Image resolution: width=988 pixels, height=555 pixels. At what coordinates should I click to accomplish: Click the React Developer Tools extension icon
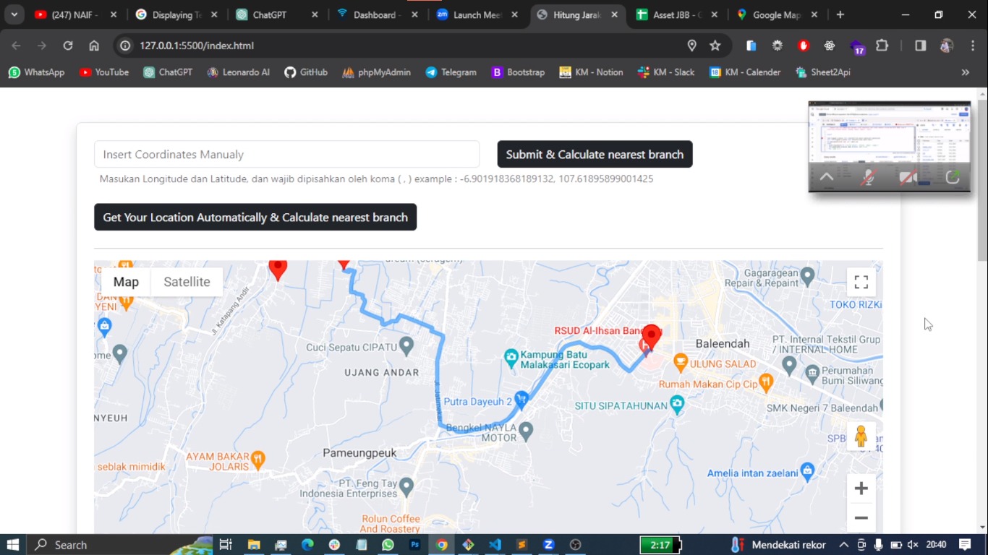pyautogui.click(x=830, y=46)
